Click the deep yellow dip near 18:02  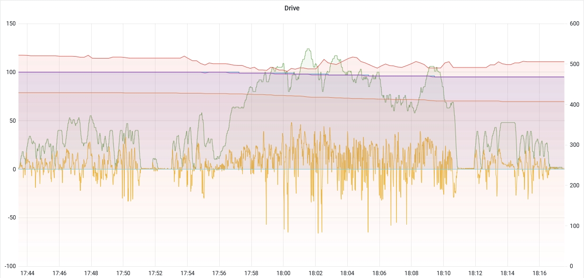click(x=318, y=231)
